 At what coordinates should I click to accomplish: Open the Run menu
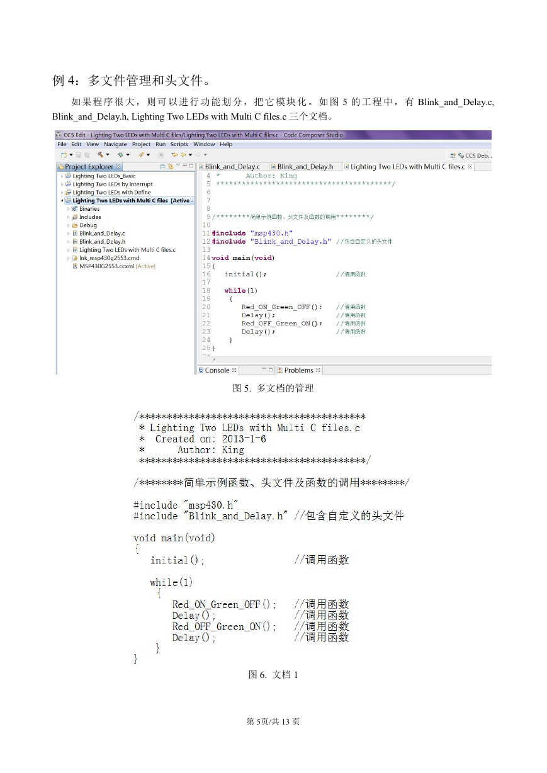tap(161, 144)
